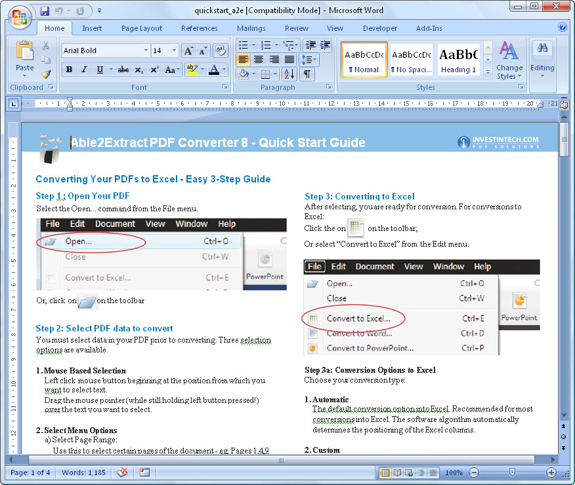Open the font size dropdown
The height and width of the screenshot is (485, 575).
pyautogui.click(x=174, y=51)
